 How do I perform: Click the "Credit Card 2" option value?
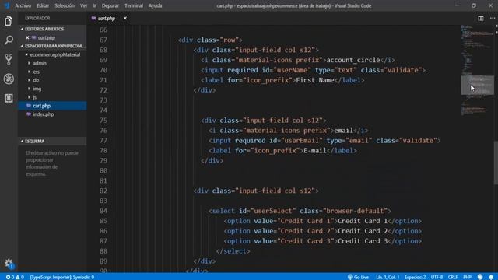(x=307, y=231)
